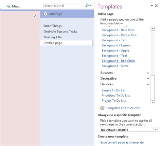Click the search magnifier icon
Viewport: 161px width, 146px height.
point(87,5)
